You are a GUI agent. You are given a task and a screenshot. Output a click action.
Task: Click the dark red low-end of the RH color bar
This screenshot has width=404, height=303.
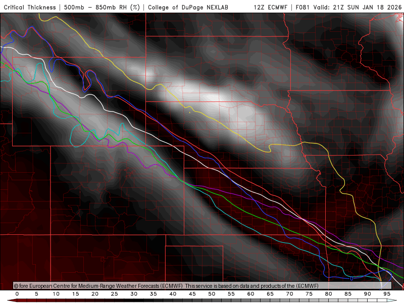click(12, 300)
